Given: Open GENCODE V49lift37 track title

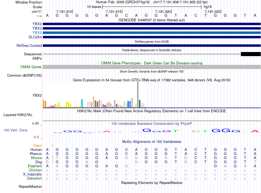Looking at the screenshot, I should 151,20.
